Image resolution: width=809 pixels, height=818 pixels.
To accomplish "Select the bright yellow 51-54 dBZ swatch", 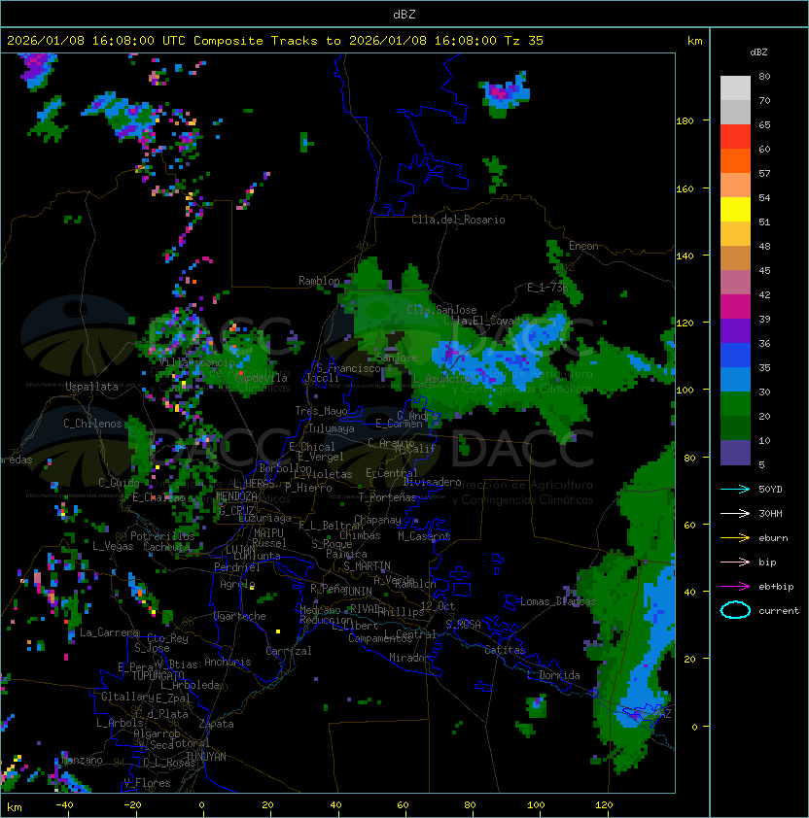I will (735, 209).
